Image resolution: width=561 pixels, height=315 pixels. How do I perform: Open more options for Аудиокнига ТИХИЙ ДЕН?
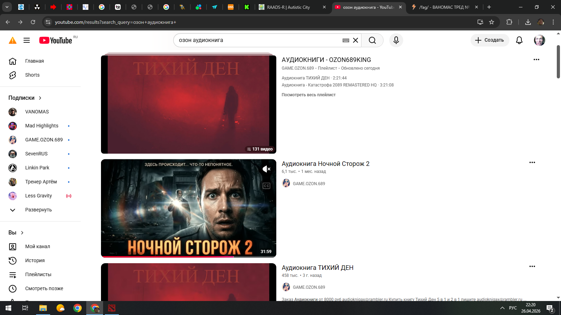coord(532,266)
